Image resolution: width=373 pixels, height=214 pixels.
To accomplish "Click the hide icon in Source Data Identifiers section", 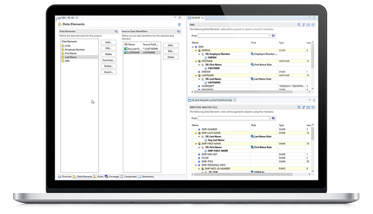I will click(x=179, y=32).
